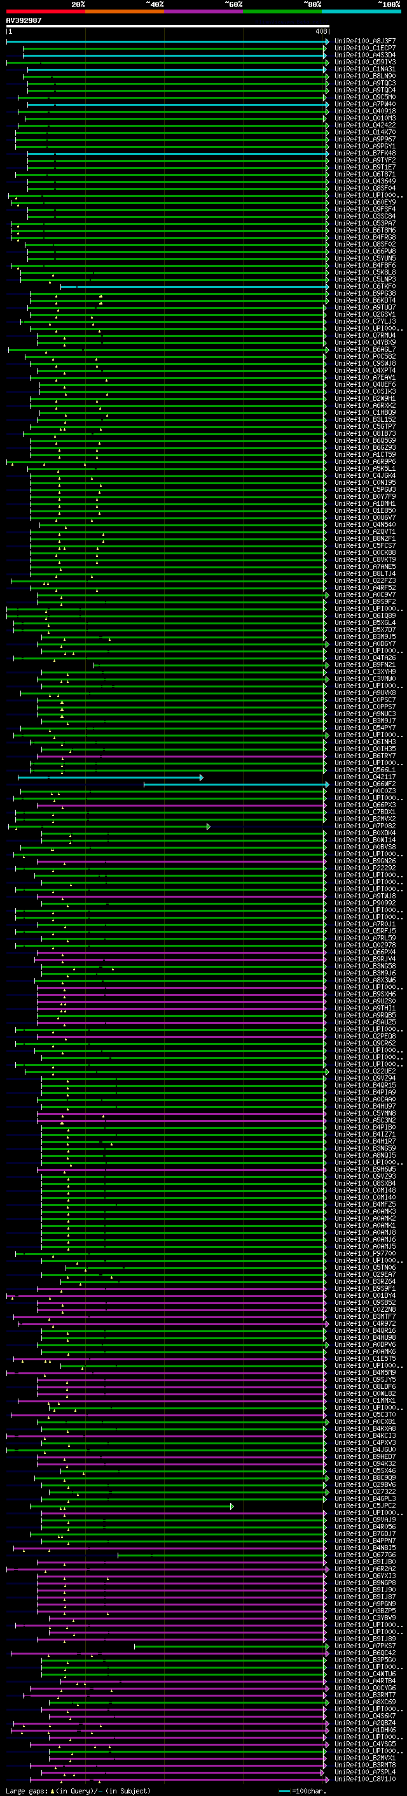The image size is (407, 1796).
Task: Click the UniRef100_A9TQC3 label
Action: [x=365, y=83]
